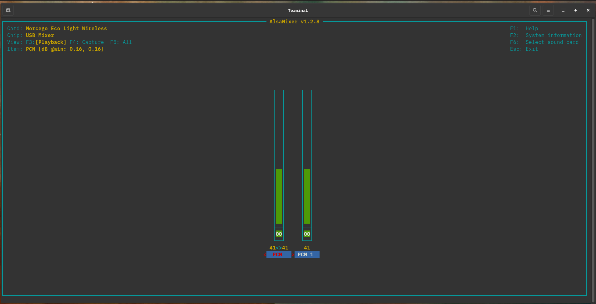Toggle mute on the PCM 1 channel
The width and height of the screenshot is (596, 304).
click(307, 234)
